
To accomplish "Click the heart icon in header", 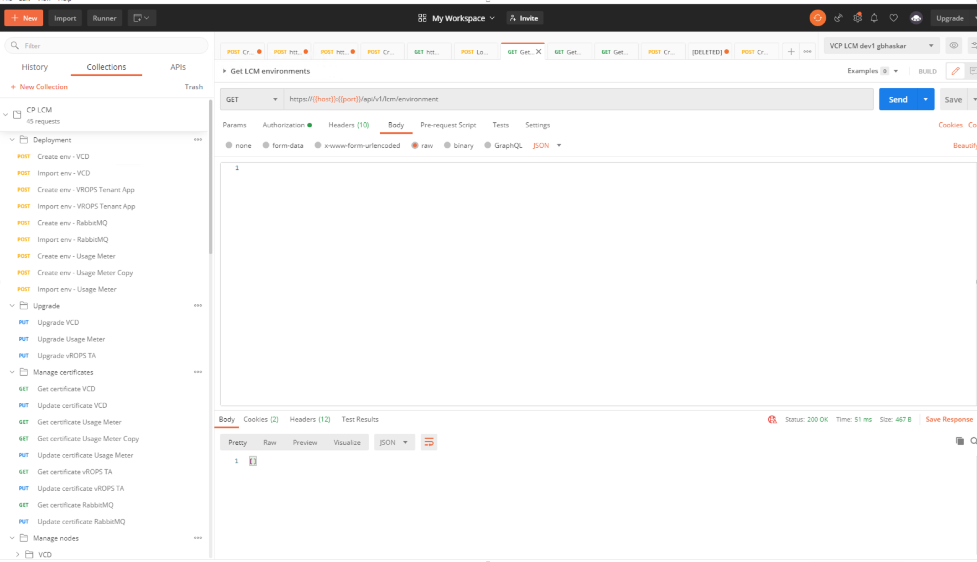I will click(x=893, y=18).
